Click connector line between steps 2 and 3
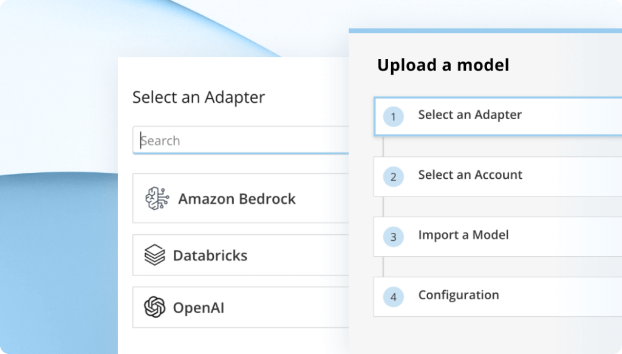The height and width of the screenshot is (354, 622). 383,206
